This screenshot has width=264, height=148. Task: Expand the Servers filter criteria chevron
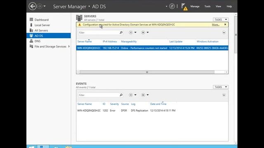point(224,32)
